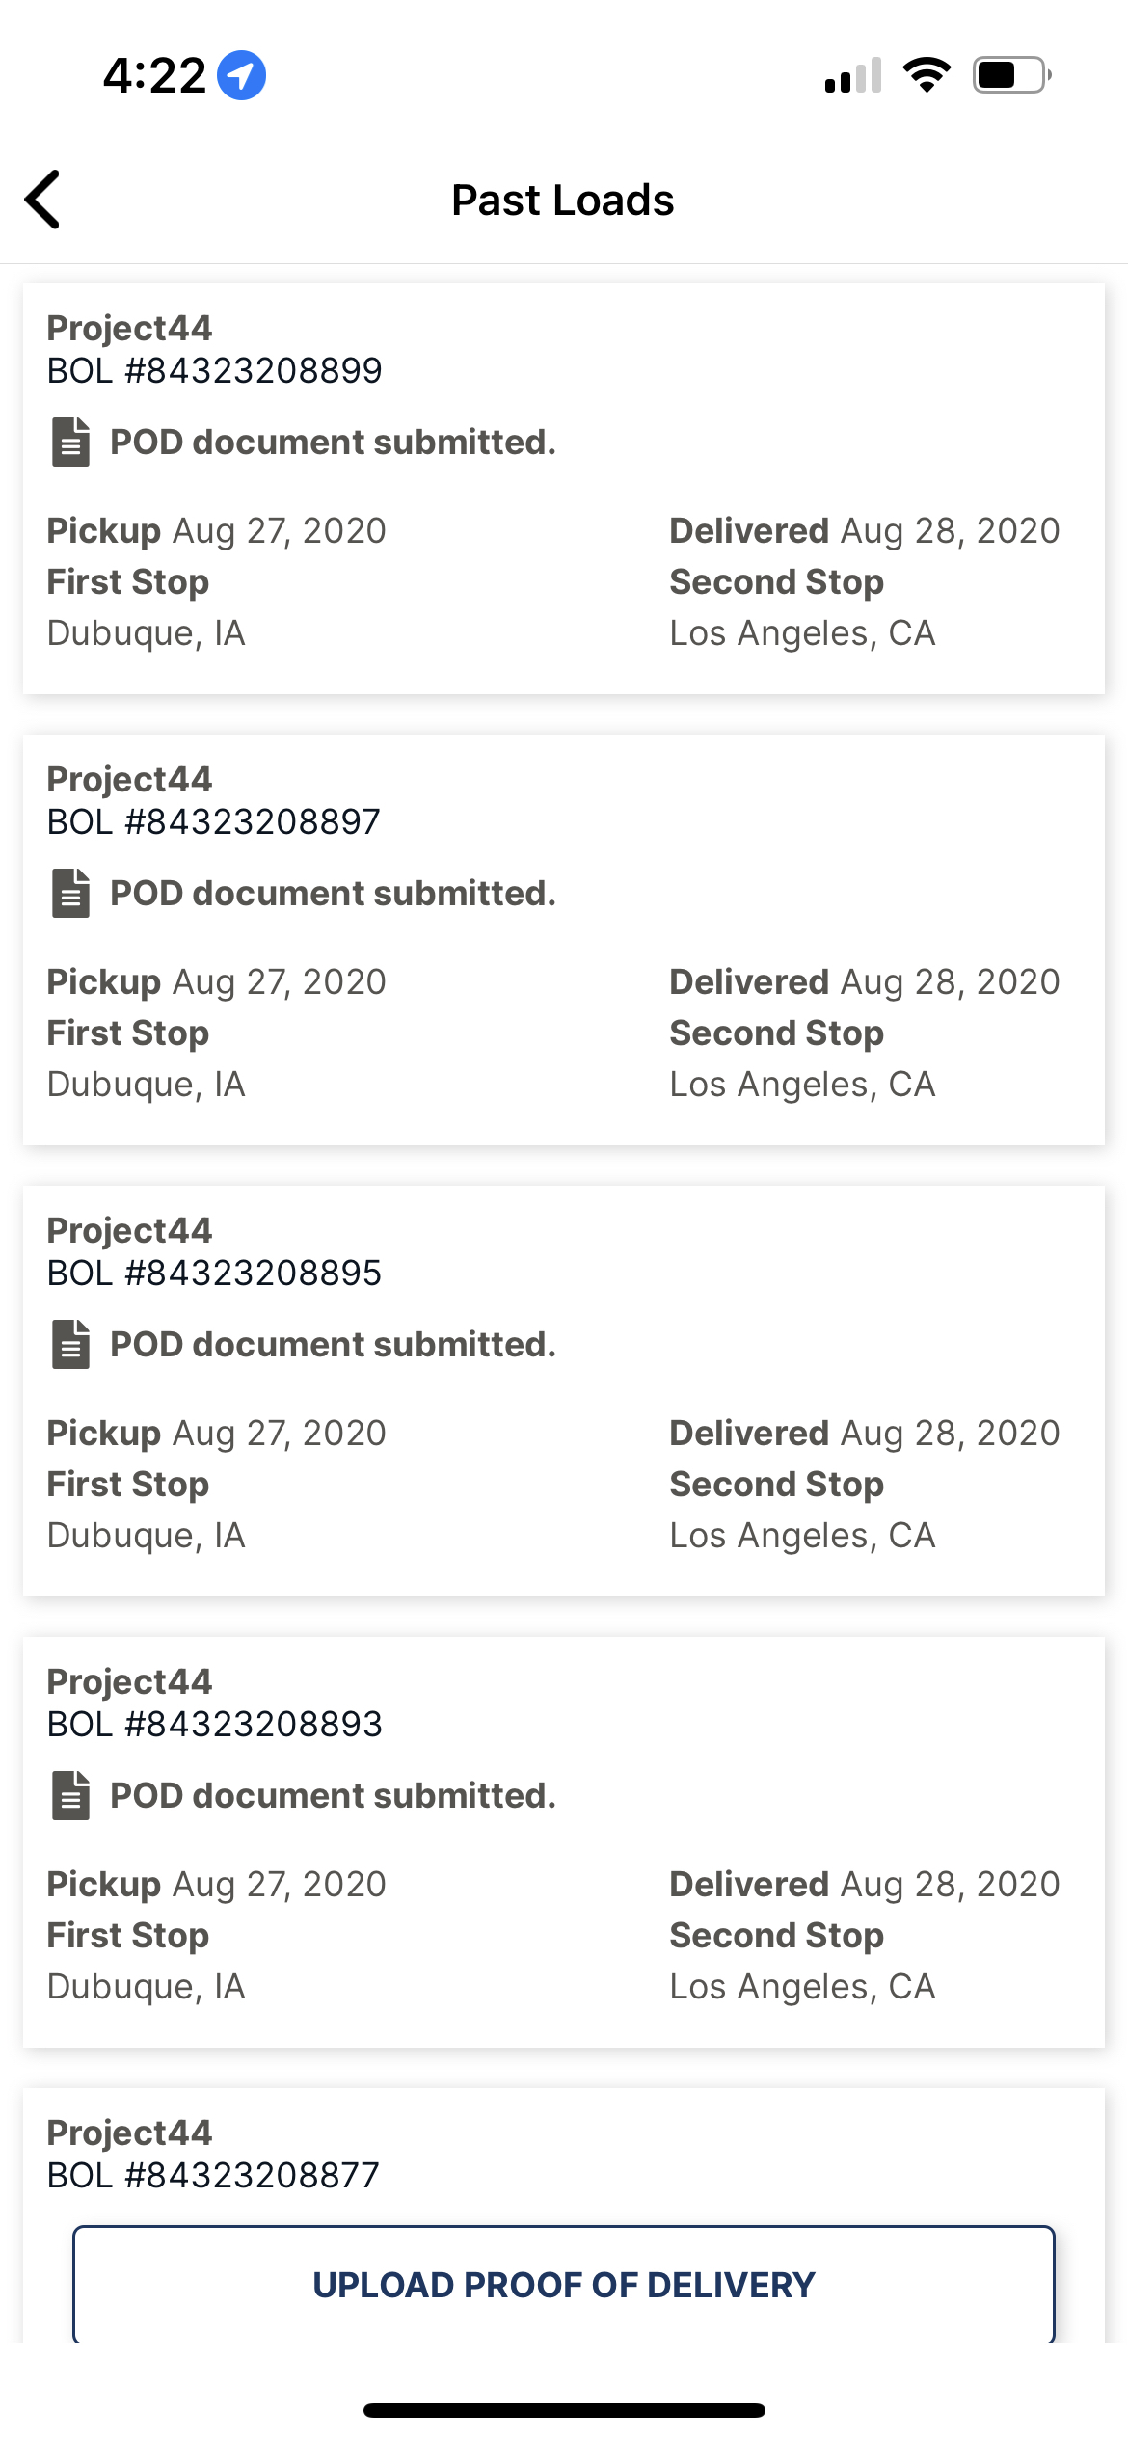Tap document icon for BOL #84323208895
Image resolution: width=1128 pixels, height=2441 pixels.
[x=70, y=1345]
